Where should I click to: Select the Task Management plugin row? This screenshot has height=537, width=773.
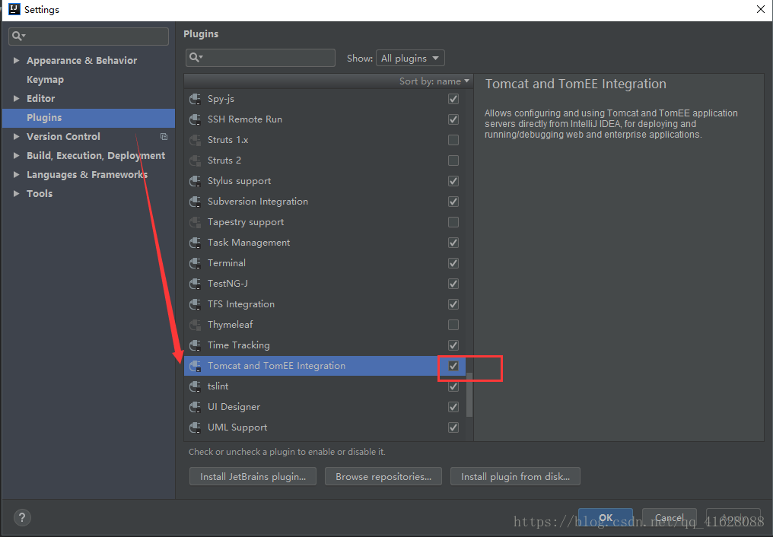point(325,243)
